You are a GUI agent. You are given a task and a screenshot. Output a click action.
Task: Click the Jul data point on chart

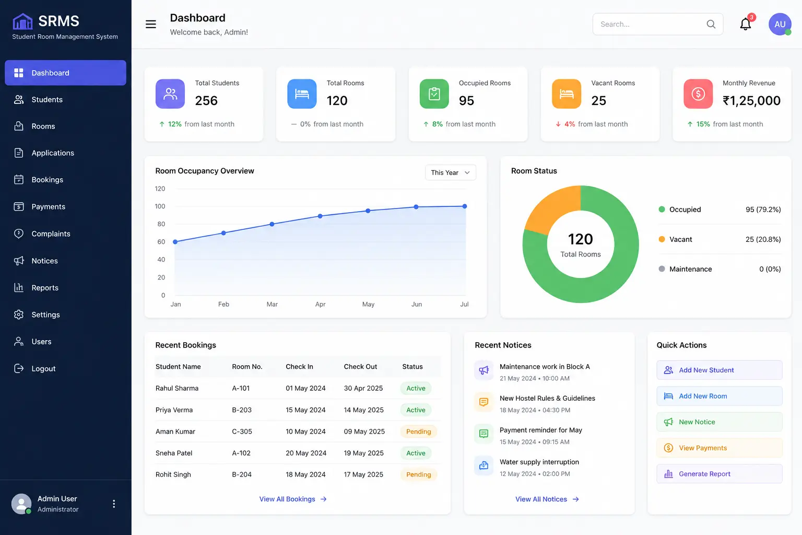465,206
